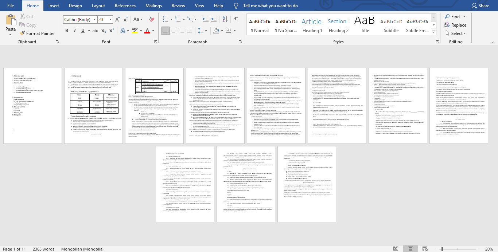Toggle Show/Hide paragraph marks
Screen dimensions: 498x252
(236, 19)
